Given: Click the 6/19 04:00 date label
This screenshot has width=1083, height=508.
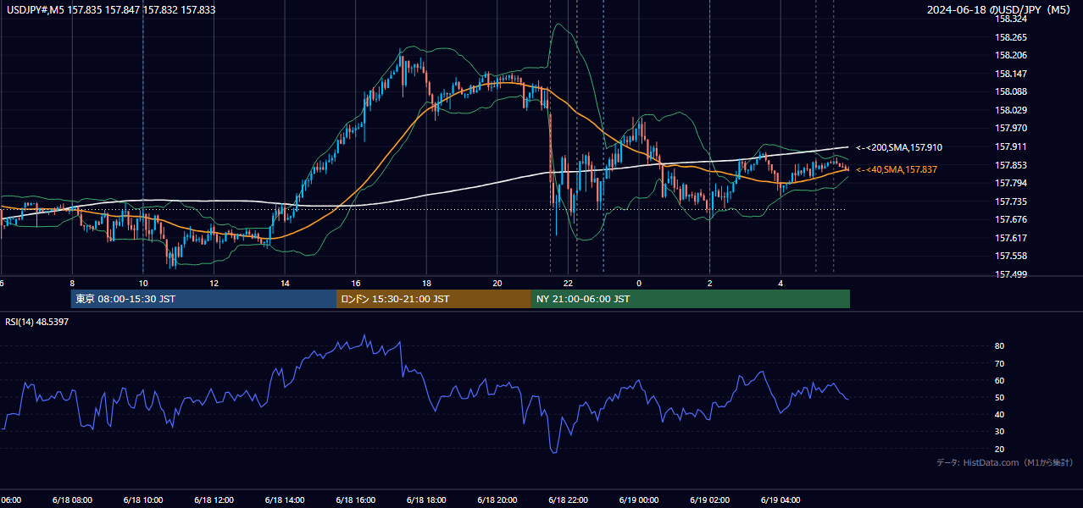Looking at the screenshot, I should 781,500.
